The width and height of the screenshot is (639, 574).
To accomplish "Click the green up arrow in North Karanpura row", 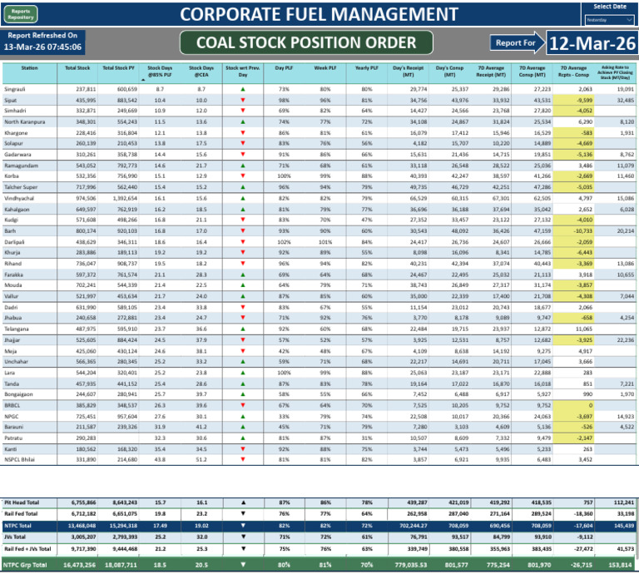I will click(x=243, y=121).
